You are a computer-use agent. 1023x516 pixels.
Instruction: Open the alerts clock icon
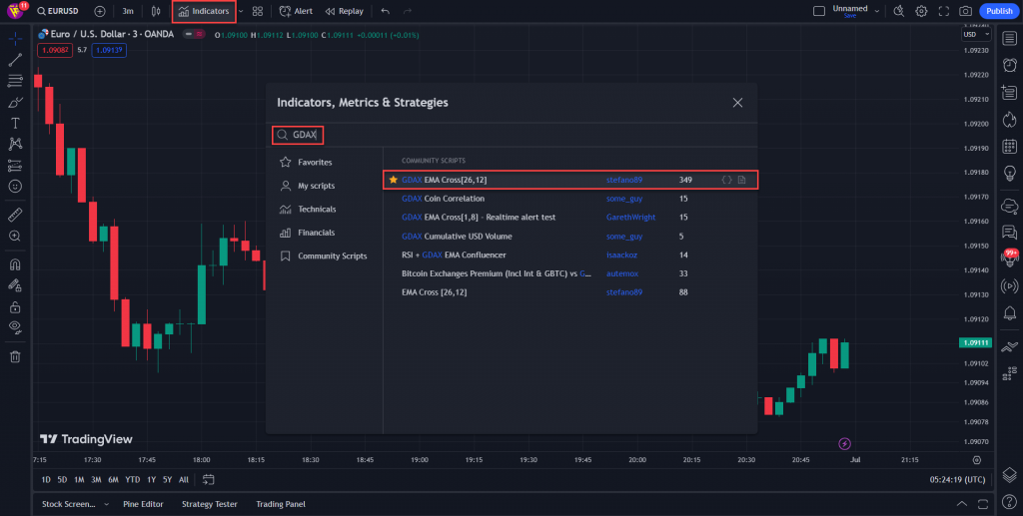pos(1009,65)
